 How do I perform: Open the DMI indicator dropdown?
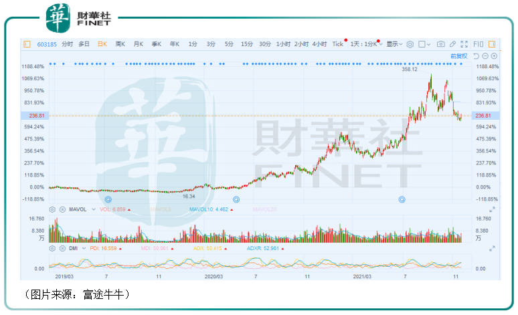[84, 248]
